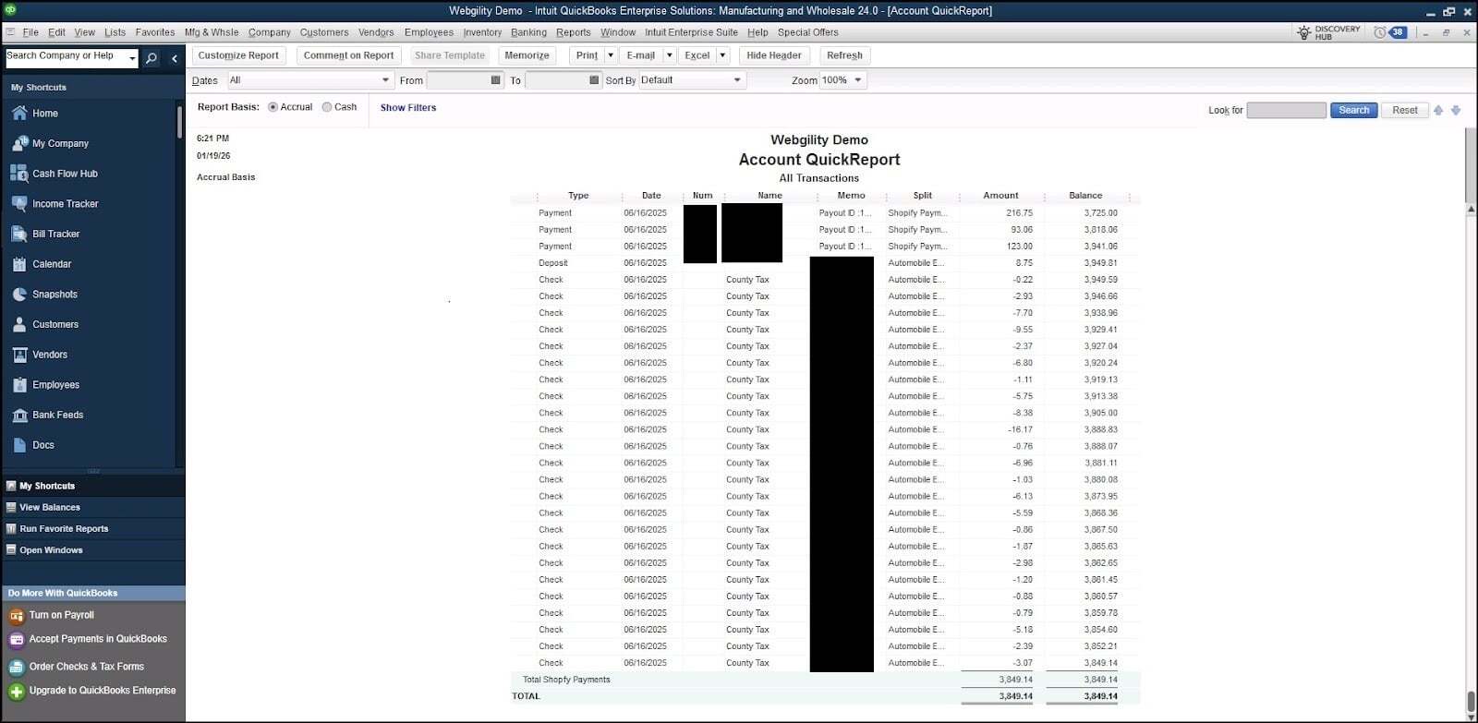Click the Deposit transaction type cell
The image size is (1478, 723).
553,263
